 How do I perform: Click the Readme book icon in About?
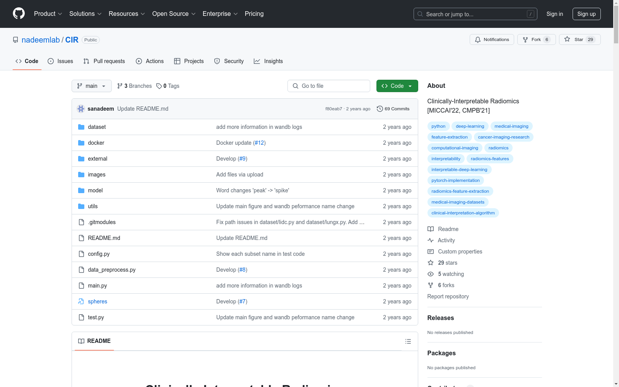click(431, 229)
